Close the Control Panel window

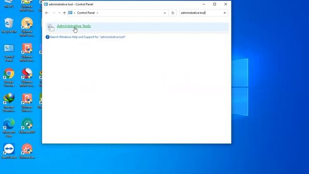(x=225, y=4)
